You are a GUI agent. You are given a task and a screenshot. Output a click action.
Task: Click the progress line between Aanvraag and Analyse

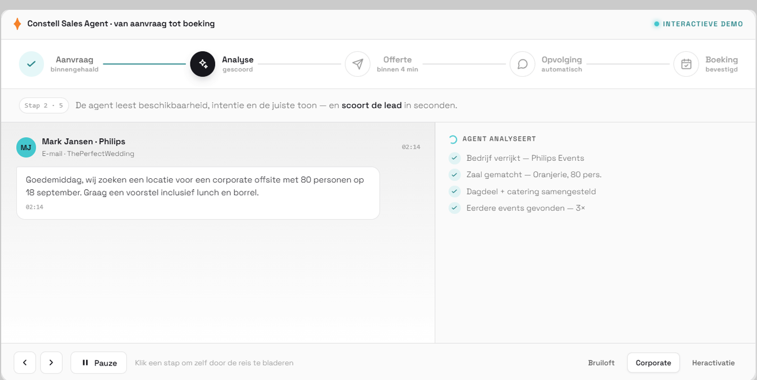(144, 64)
